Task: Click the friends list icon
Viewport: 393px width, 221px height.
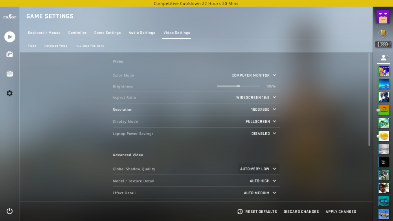Action: [x=383, y=58]
